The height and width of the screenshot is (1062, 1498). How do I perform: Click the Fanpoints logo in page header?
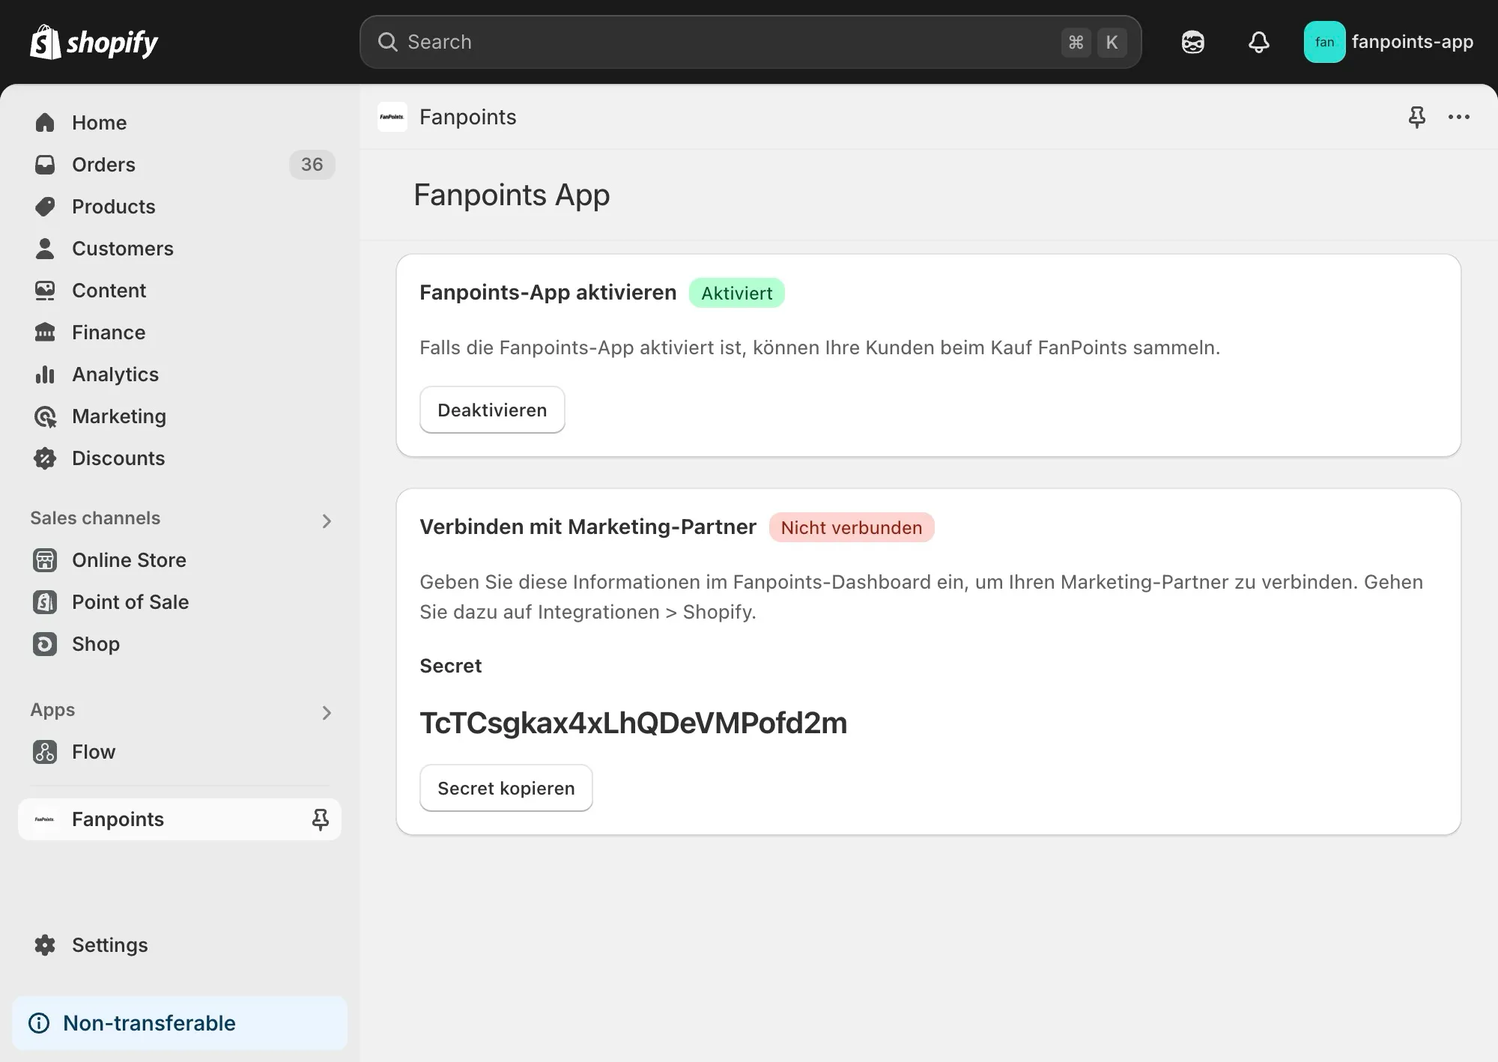[x=392, y=117]
